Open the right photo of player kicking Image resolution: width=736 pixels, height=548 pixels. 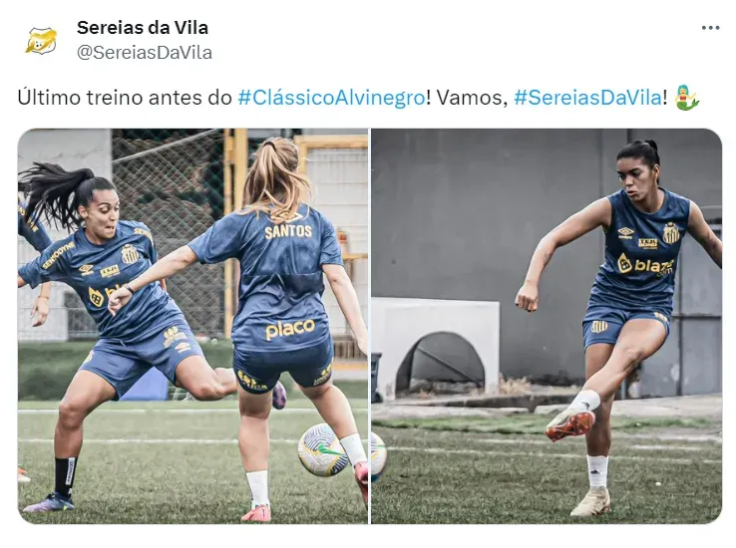(x=547, y=326)
